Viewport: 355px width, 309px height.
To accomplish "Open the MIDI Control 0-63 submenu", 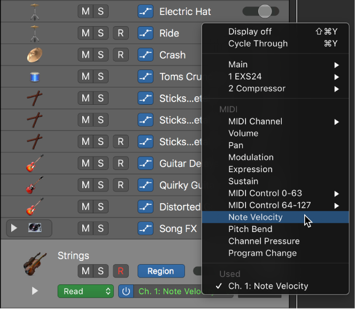I will click(x=275, y=194).
